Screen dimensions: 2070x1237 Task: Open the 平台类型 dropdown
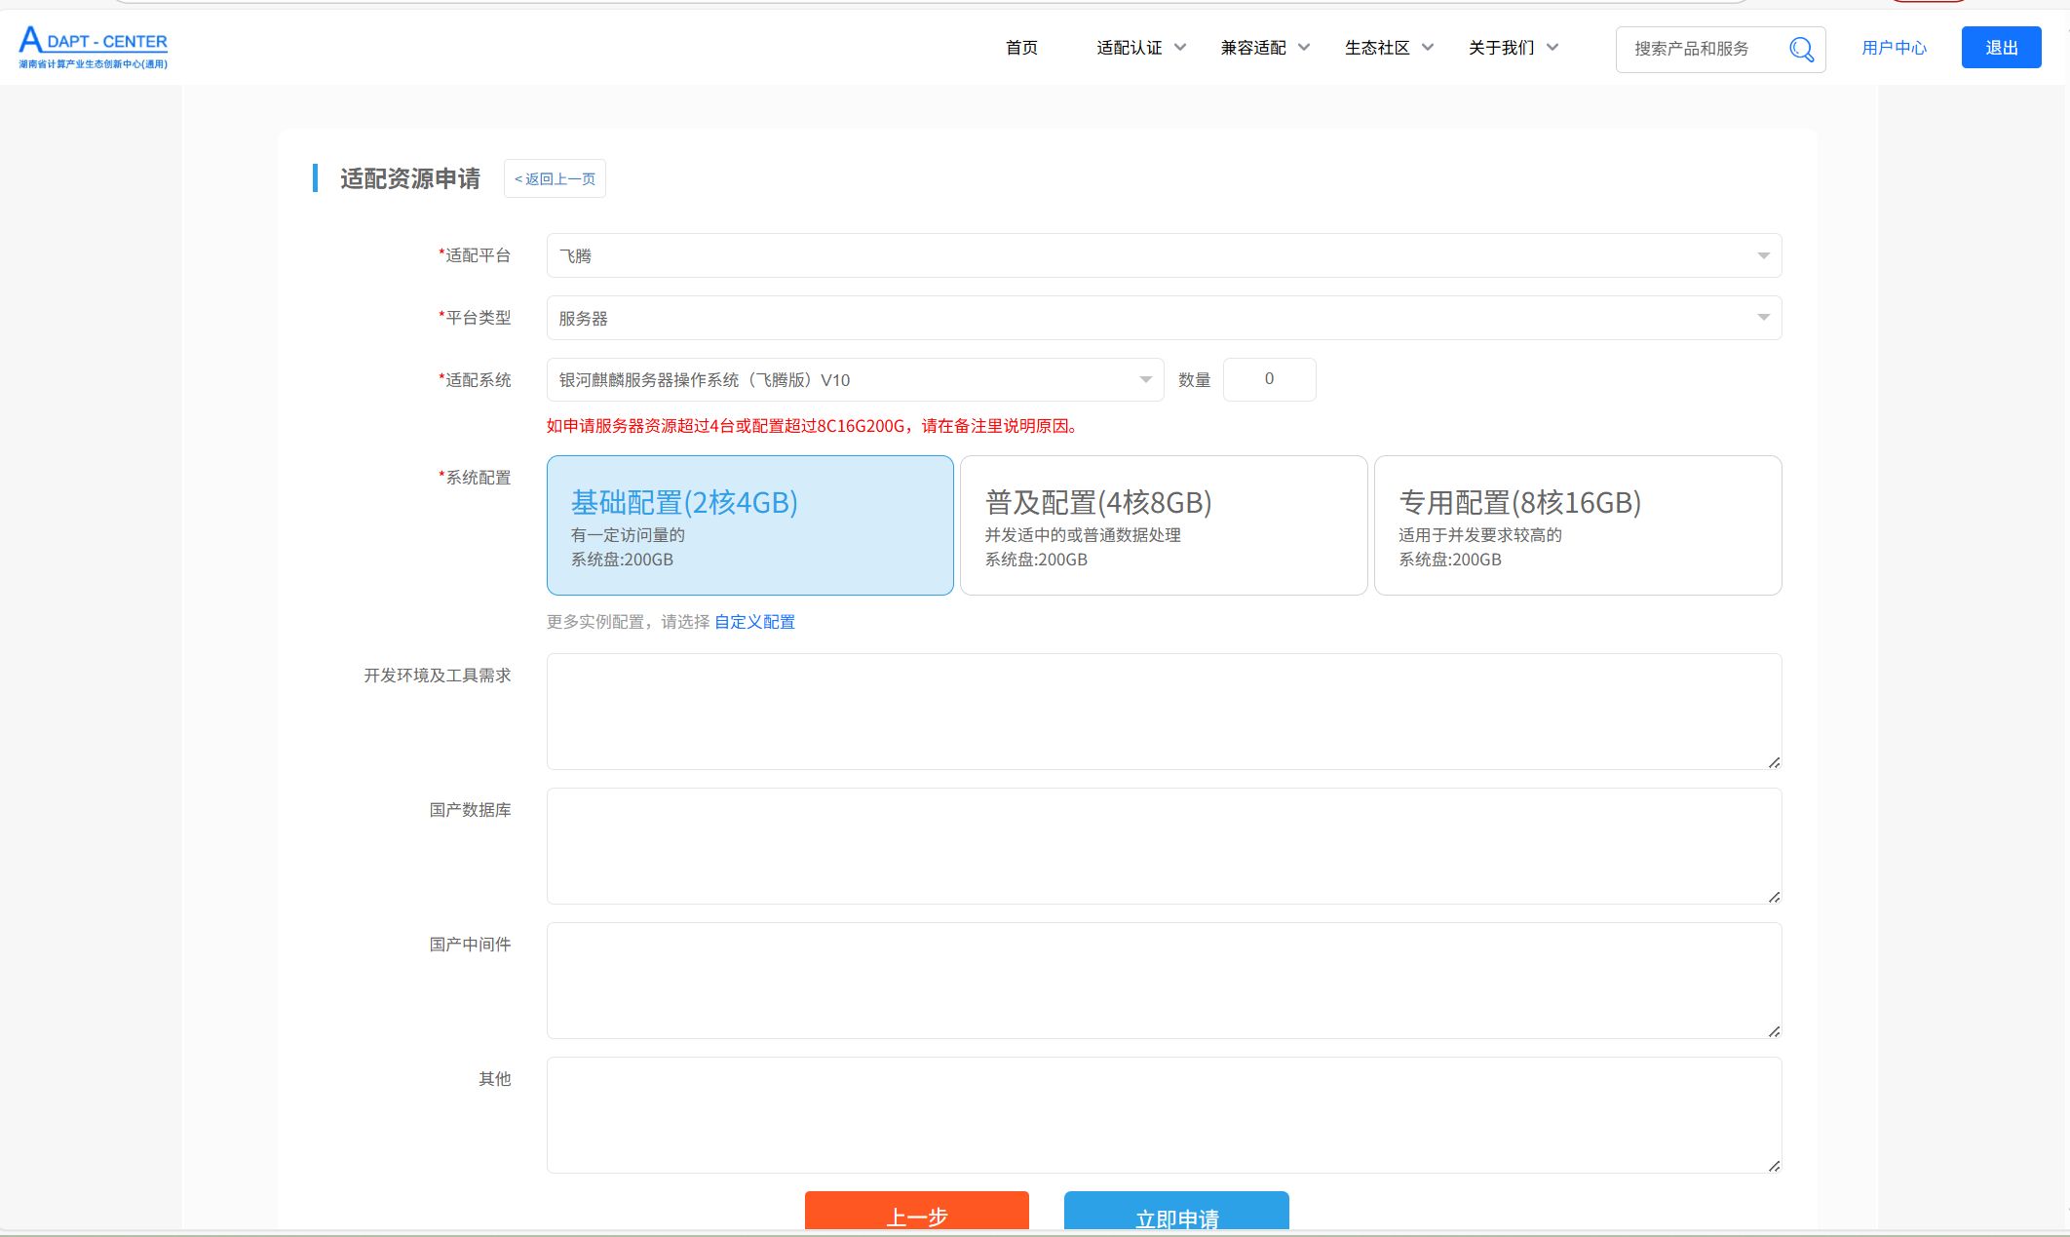coord(1163,318)
